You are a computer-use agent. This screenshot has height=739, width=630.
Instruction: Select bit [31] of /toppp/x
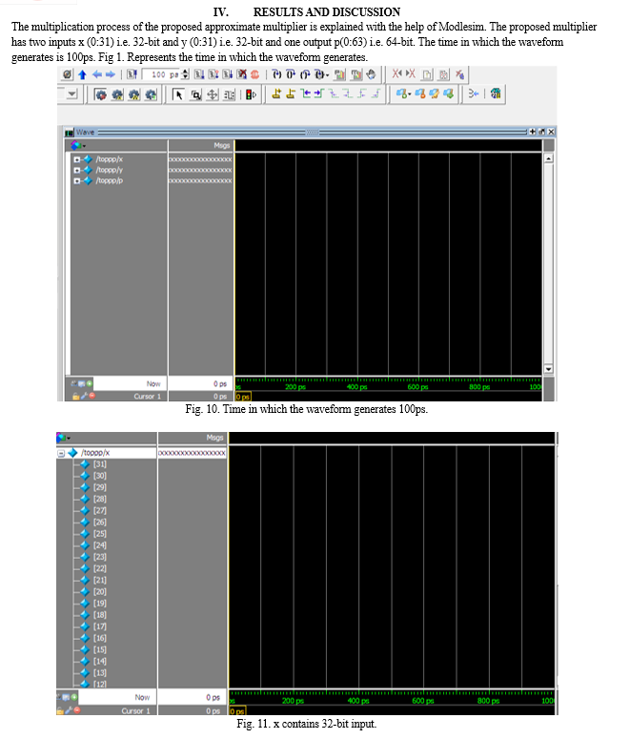click(99, 464)
